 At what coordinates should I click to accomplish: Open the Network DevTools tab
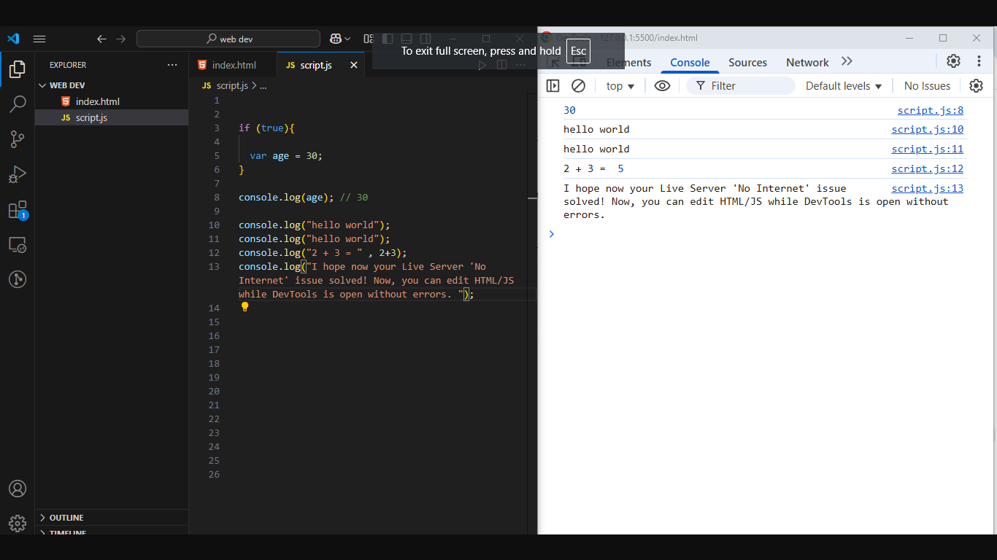807,63
